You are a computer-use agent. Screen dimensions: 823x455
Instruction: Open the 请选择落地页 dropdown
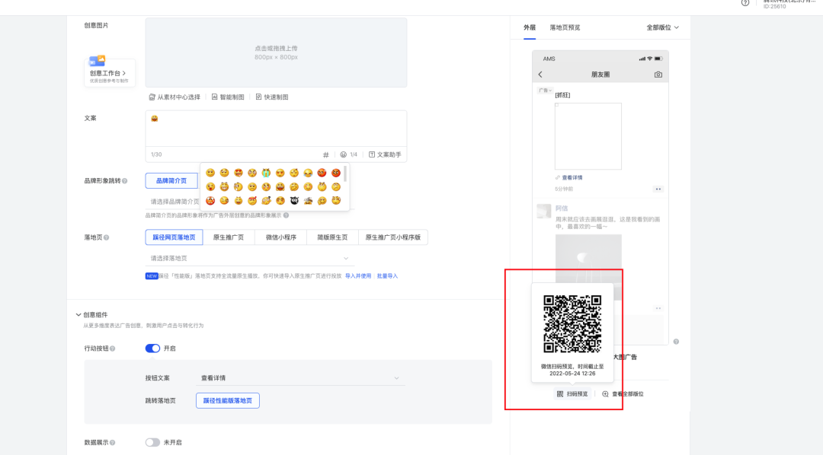[276, 259]
